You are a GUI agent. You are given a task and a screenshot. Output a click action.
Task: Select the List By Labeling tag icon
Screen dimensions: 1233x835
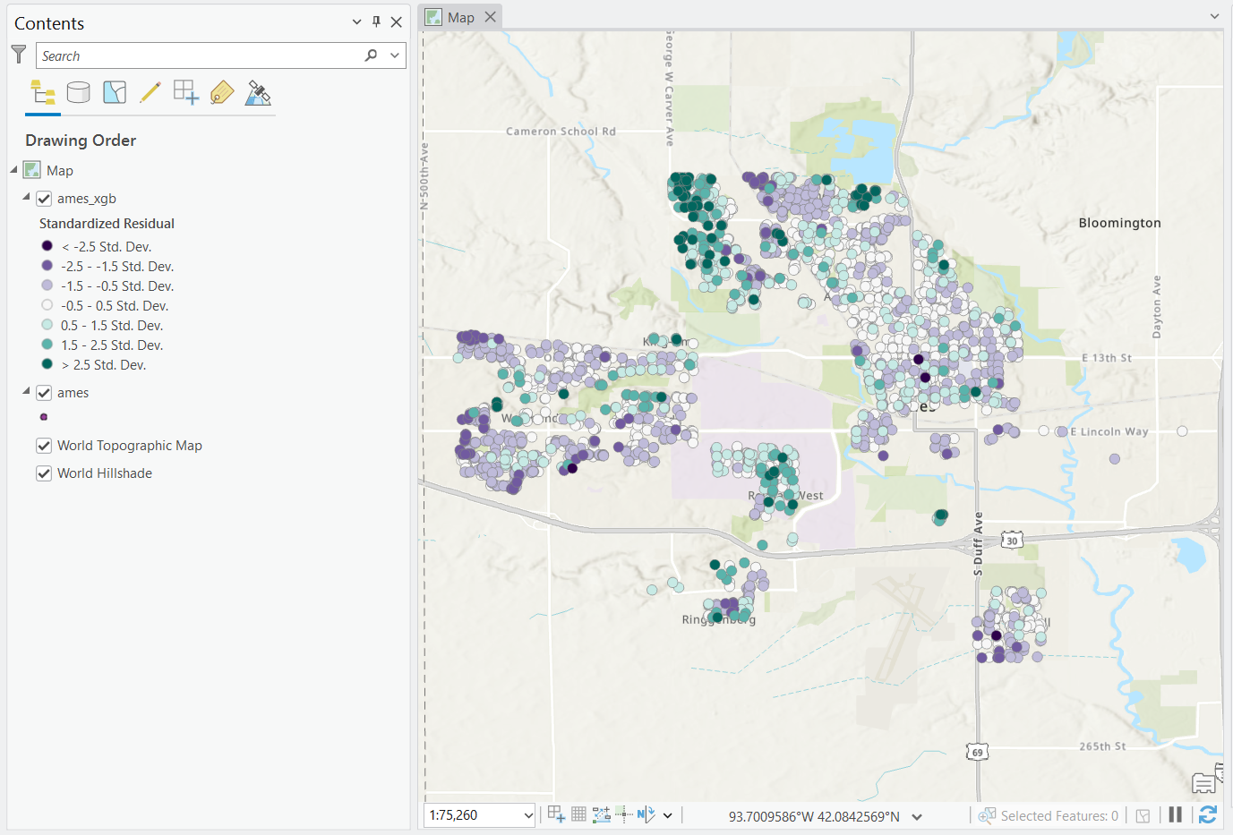[x=221, y=92]
